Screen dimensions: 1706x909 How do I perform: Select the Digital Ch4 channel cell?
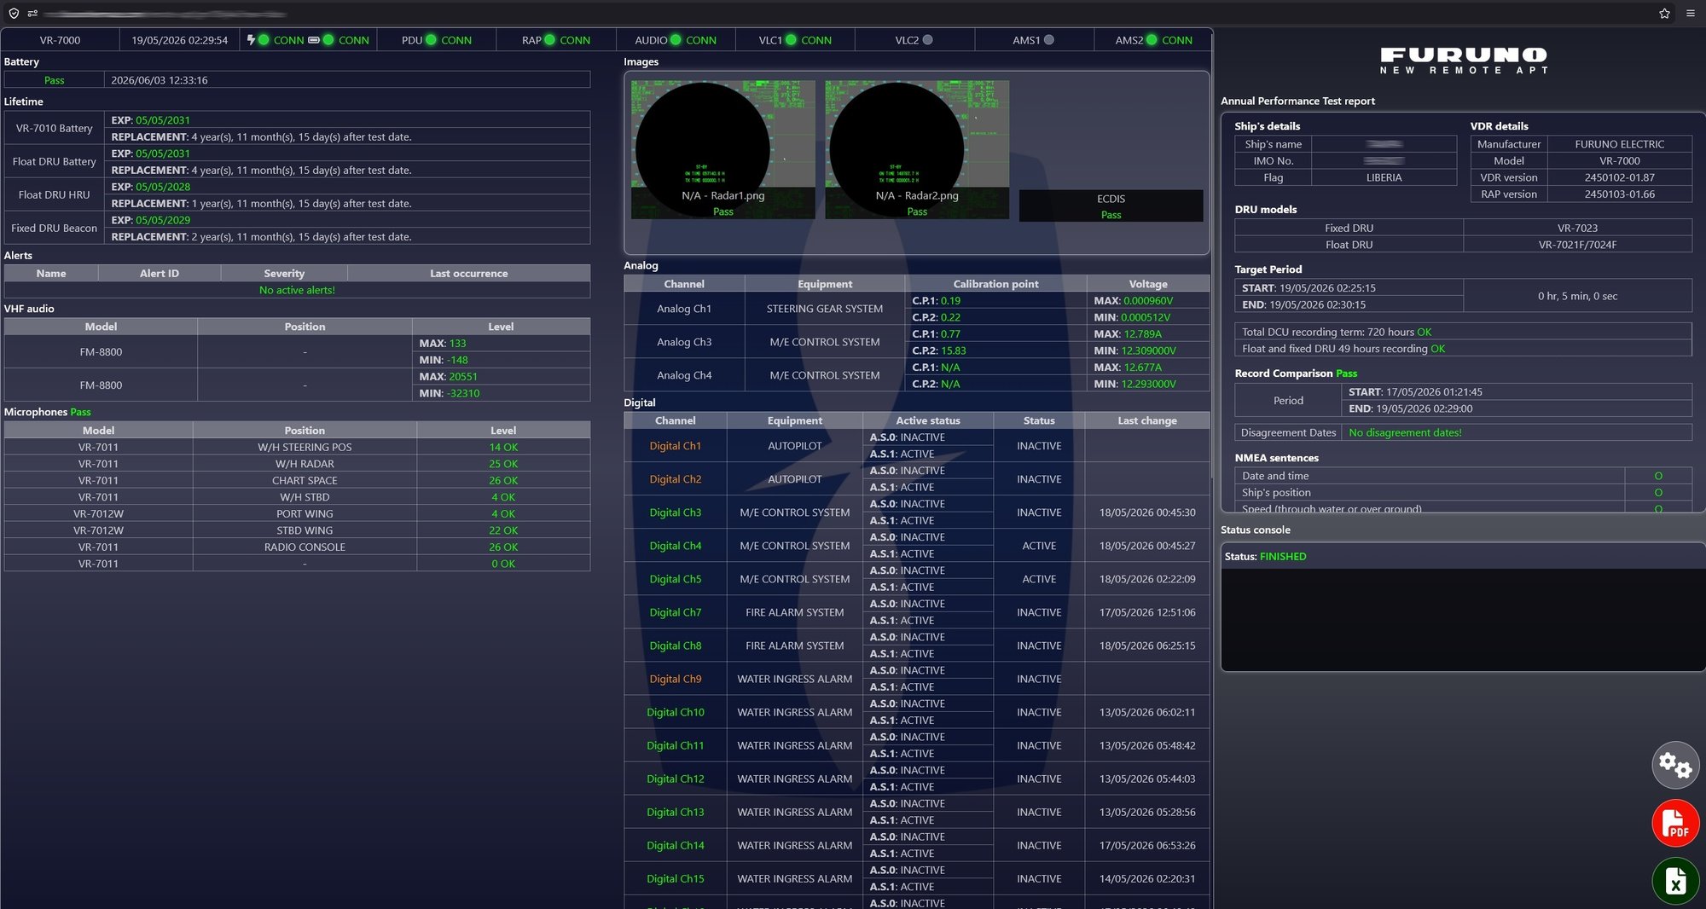tap(676, 546)
